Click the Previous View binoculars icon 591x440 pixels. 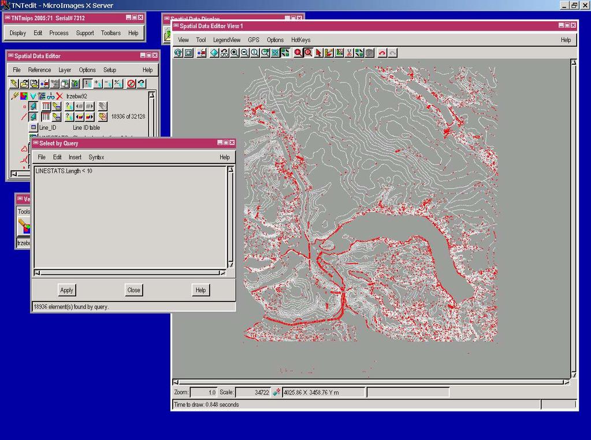click(x=225, y=53)
